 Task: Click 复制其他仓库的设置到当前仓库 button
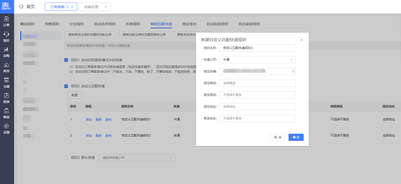90,34
